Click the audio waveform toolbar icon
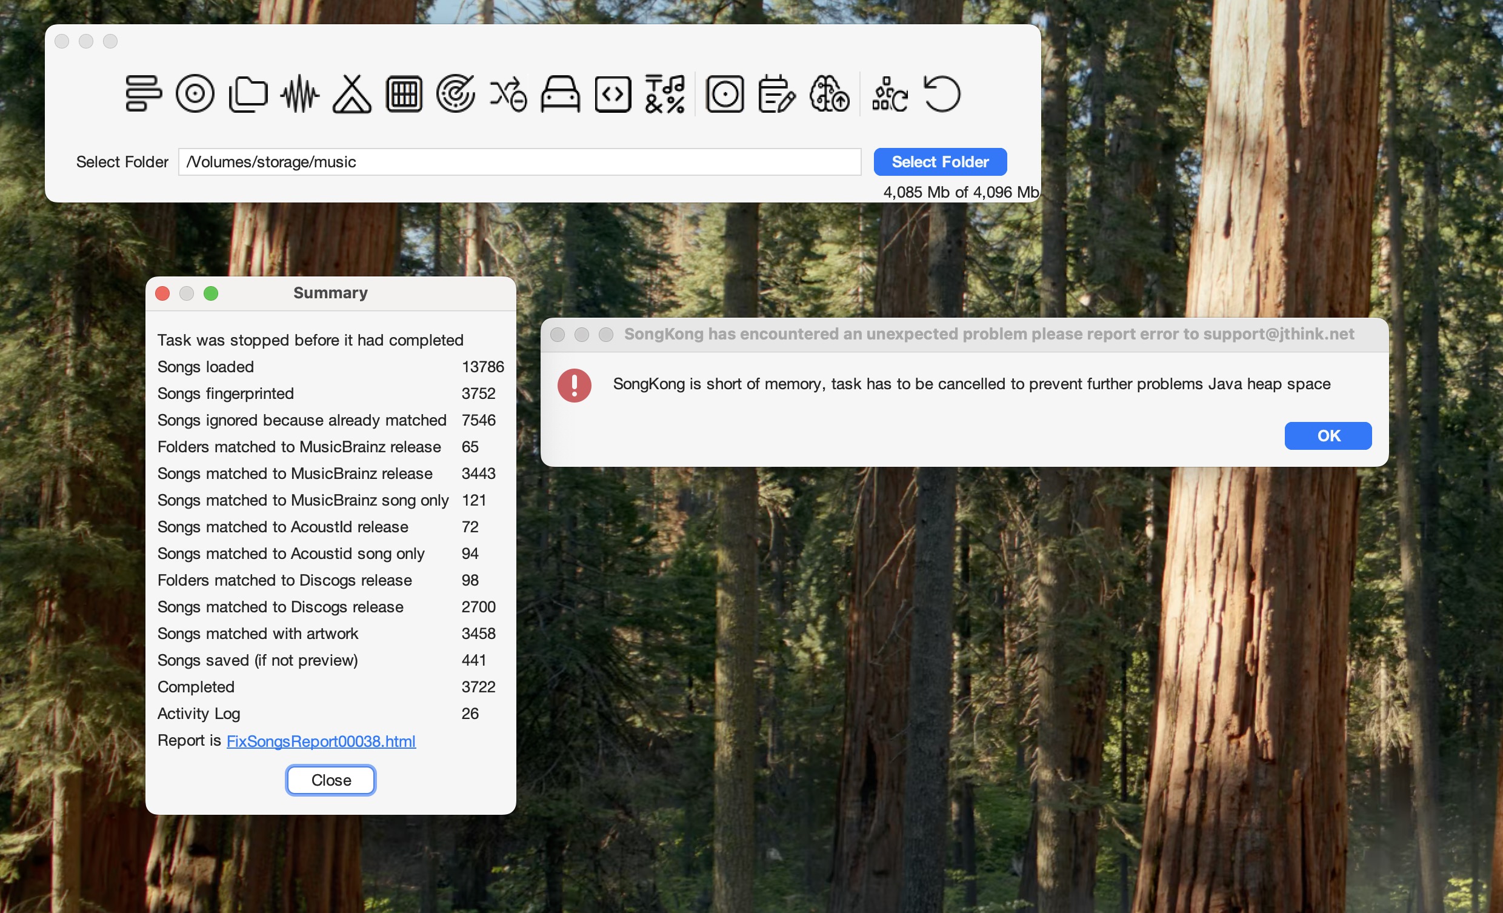1503x913 pixels. [300, 94]
